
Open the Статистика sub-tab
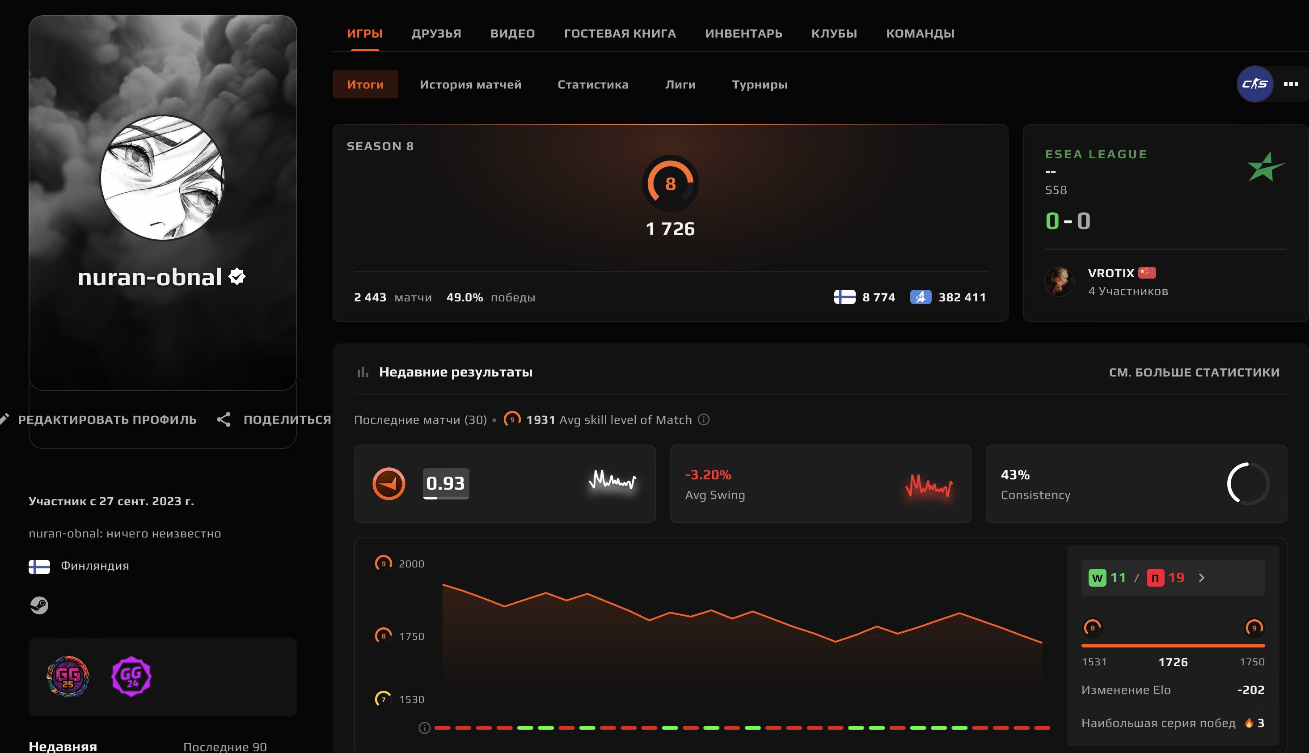(593, 84)
